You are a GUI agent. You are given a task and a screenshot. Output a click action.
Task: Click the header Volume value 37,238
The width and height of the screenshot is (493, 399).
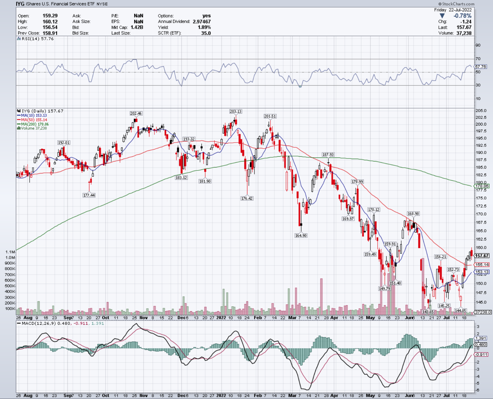coord(464,33)
